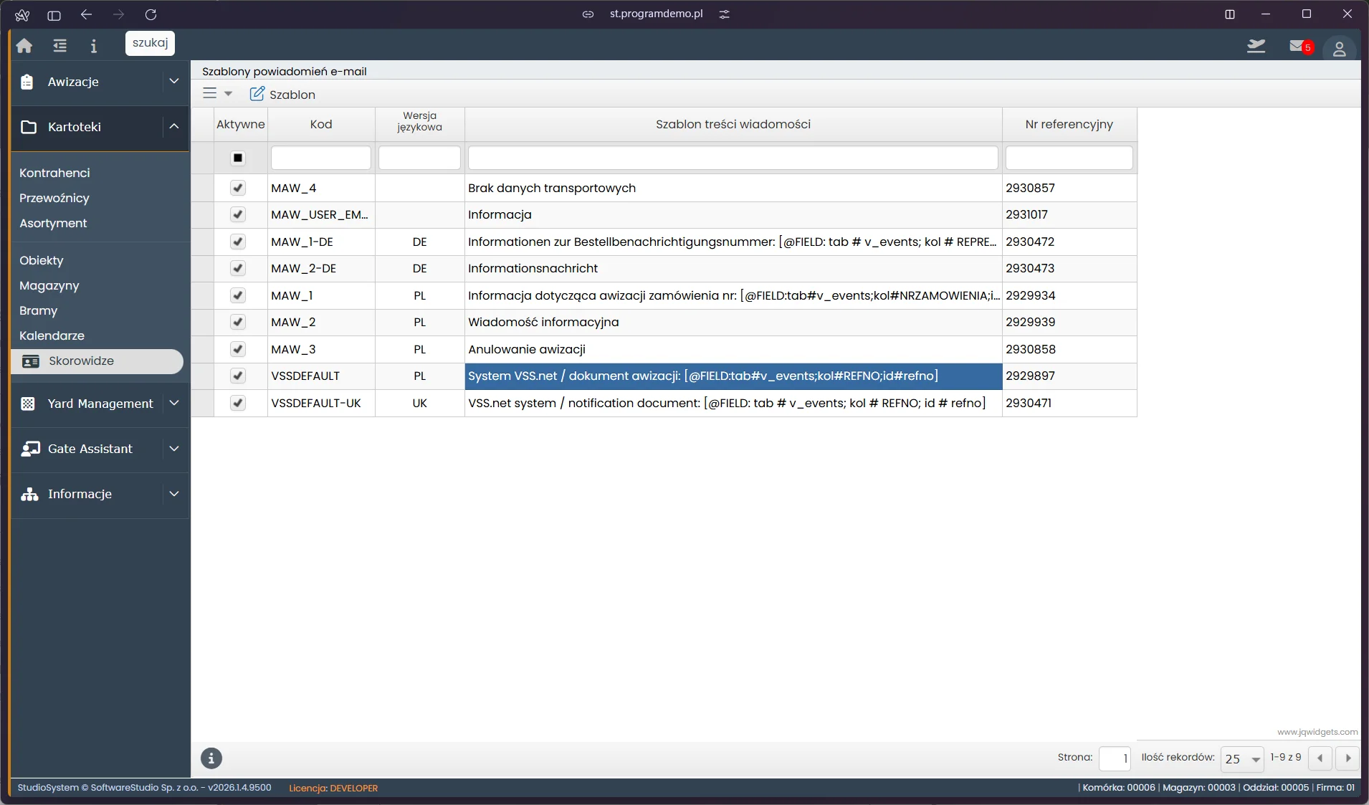Open Kalendarze in the sidebar
The width and height of the screenshot is (1369, 805).
[52, 335]
